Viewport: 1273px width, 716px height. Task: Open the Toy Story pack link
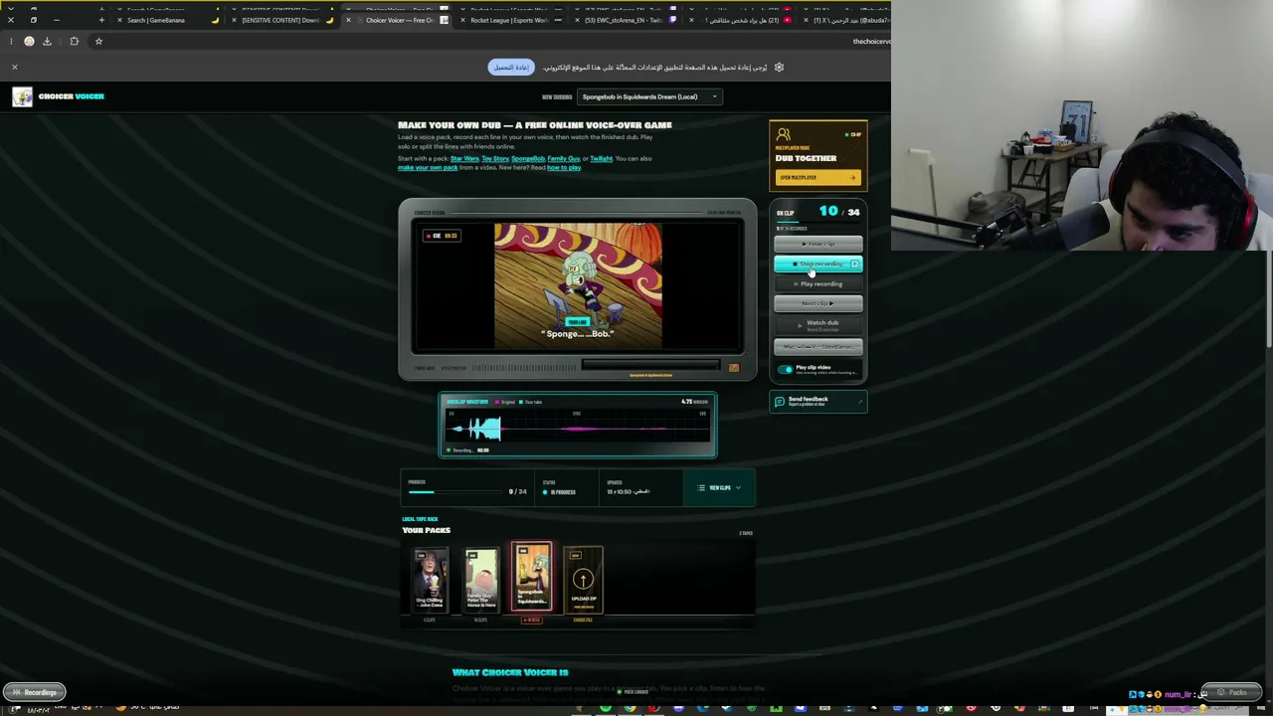pyautogui.click(x=495, y=159)
